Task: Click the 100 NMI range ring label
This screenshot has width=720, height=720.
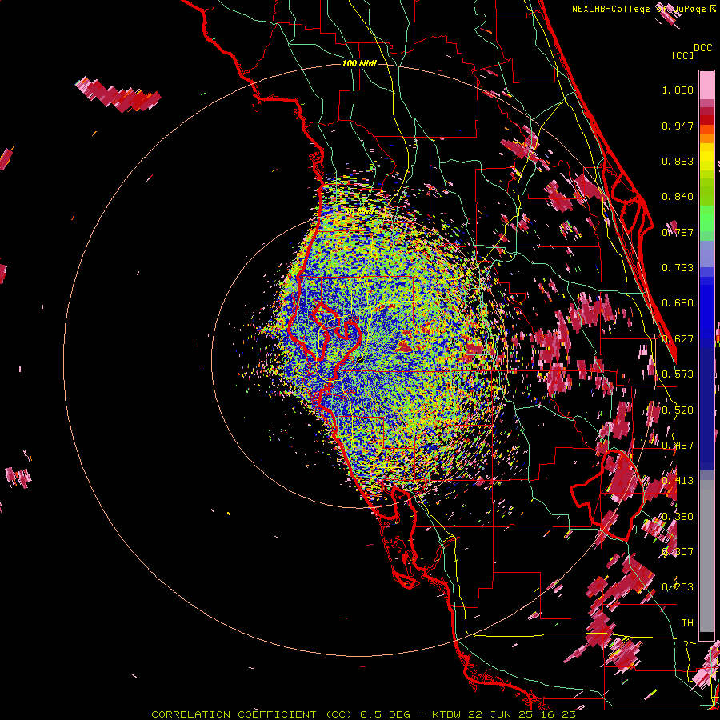Action: (359, 63)
